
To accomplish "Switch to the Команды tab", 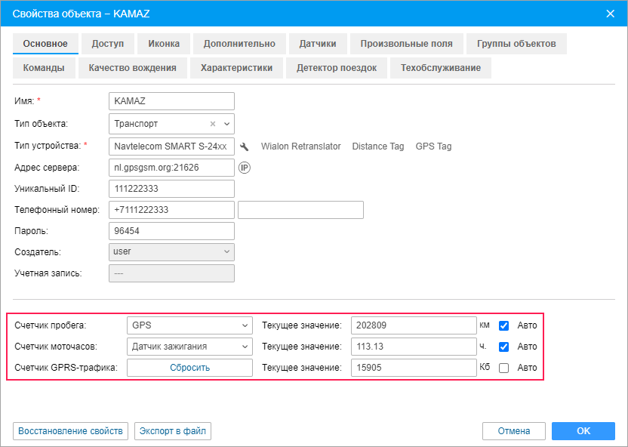I will tap(44, 68).
